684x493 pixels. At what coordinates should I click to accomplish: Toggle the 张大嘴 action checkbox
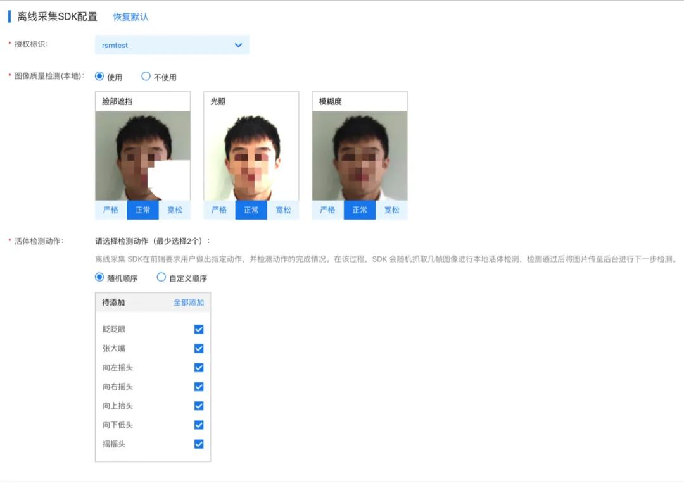pos(198,348)
